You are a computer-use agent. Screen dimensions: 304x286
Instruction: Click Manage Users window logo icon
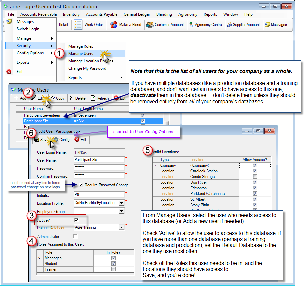(x=13, y=90)
